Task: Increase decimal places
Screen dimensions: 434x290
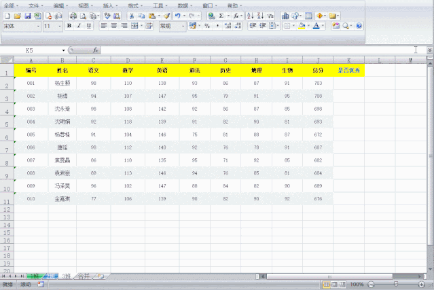Action: point(228,26)
